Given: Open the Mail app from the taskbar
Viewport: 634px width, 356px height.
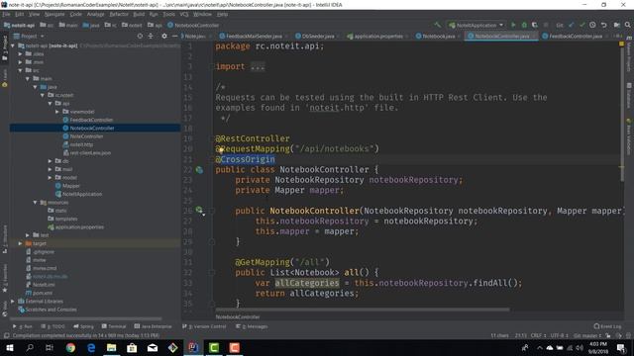Looking at the screenshot, I should coord(153,347).
